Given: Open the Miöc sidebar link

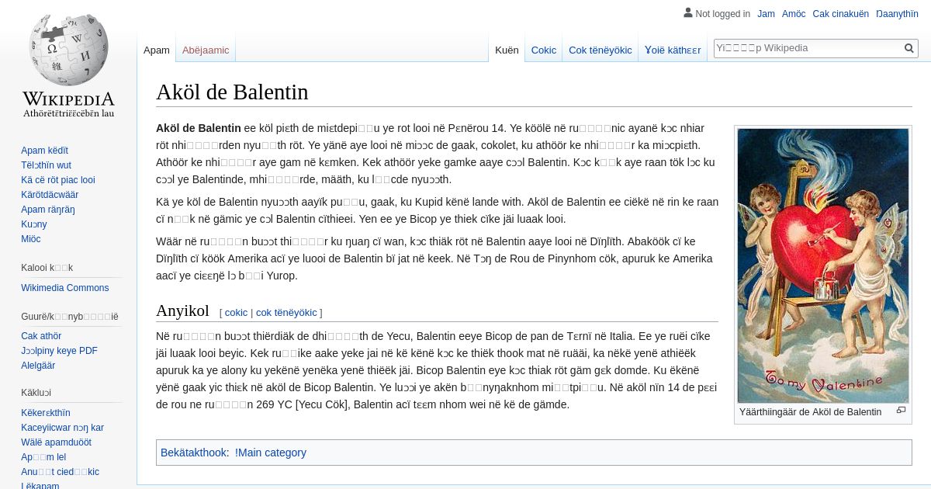Looking at the screenshot, I should 31,239.
